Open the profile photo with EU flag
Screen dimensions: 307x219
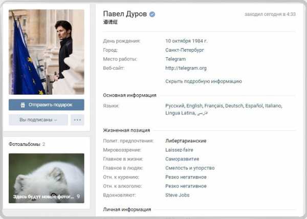47,52
